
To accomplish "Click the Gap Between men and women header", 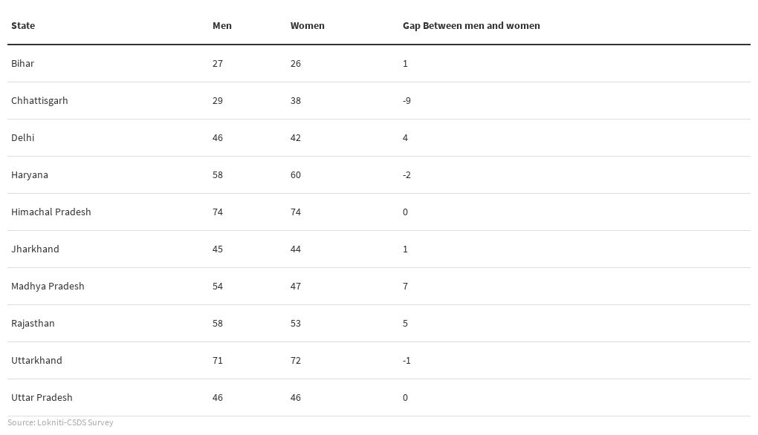I will pyautogui.click(x=471, y=25).
